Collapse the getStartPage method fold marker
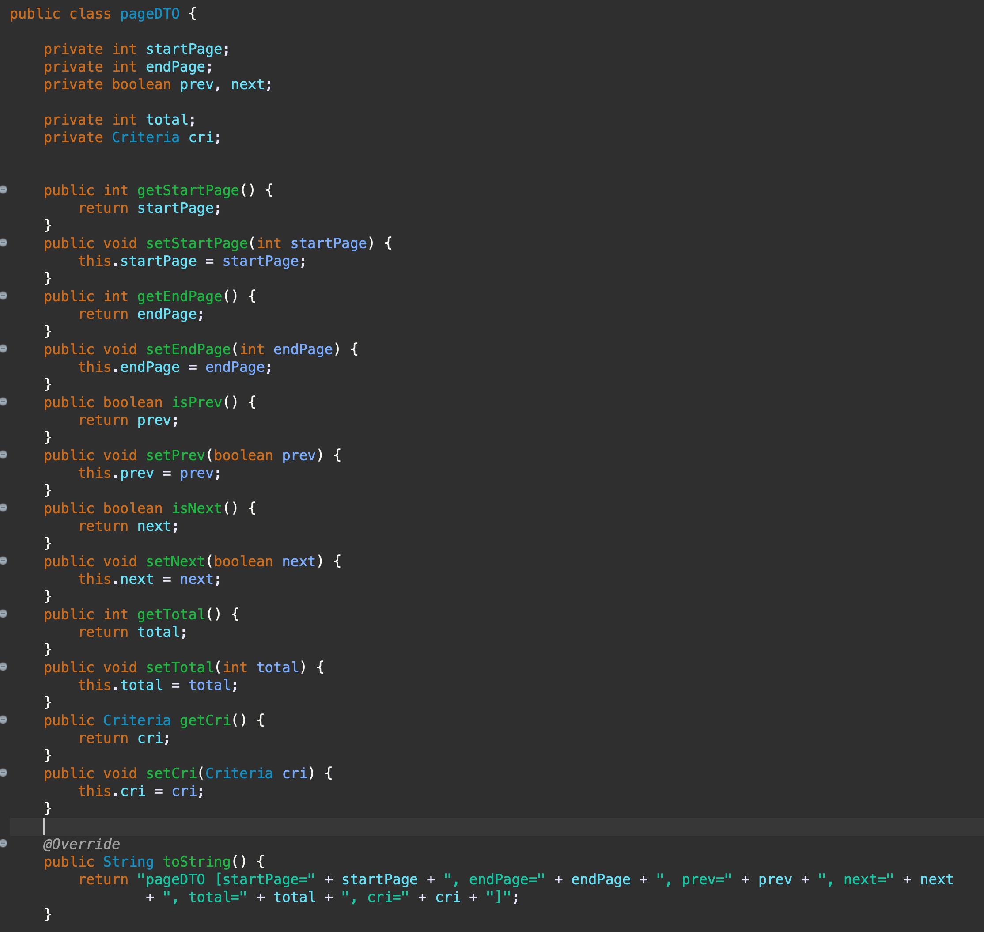This screenshot has width=984, height=932. pyautogui.click(x=4, y=189)
